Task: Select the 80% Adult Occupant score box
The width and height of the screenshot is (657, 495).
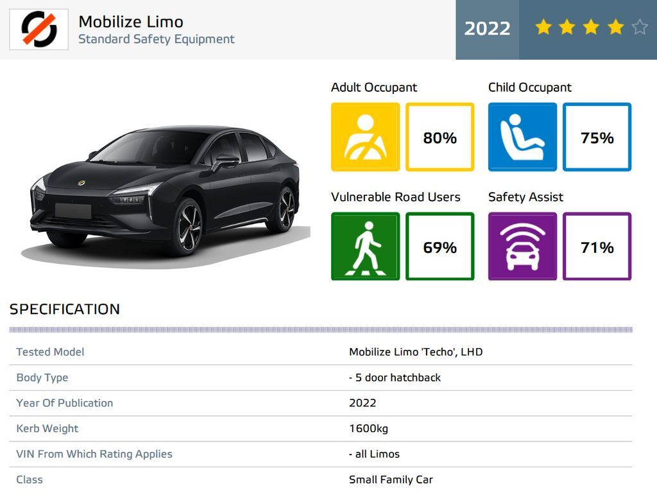Action: click(440, 137)
